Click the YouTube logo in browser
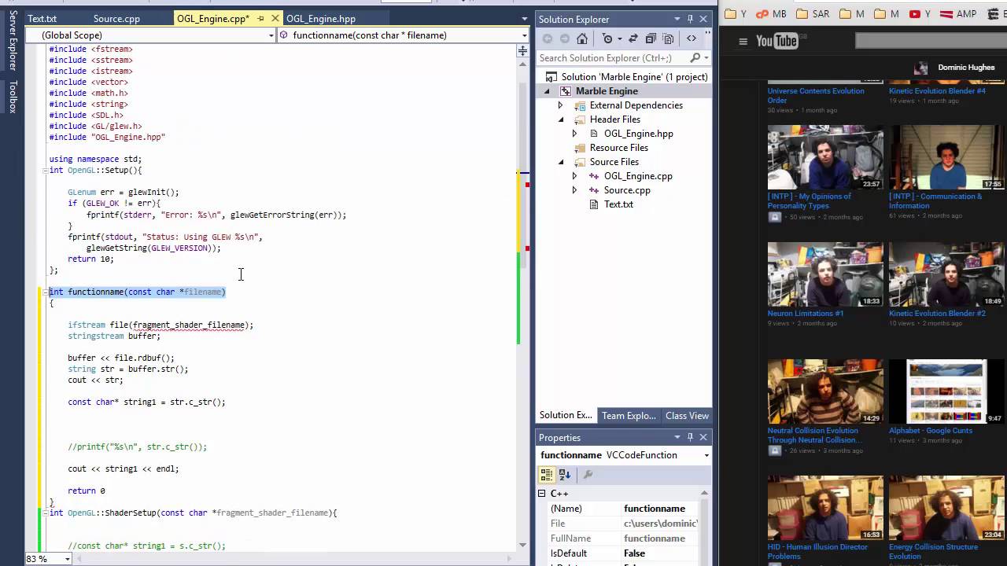 coord(777,41)
